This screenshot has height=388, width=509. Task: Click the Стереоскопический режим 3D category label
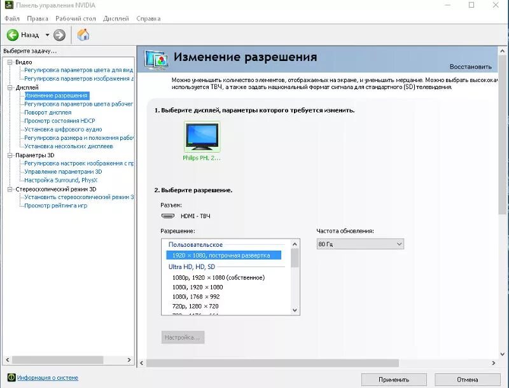point(56,189)
